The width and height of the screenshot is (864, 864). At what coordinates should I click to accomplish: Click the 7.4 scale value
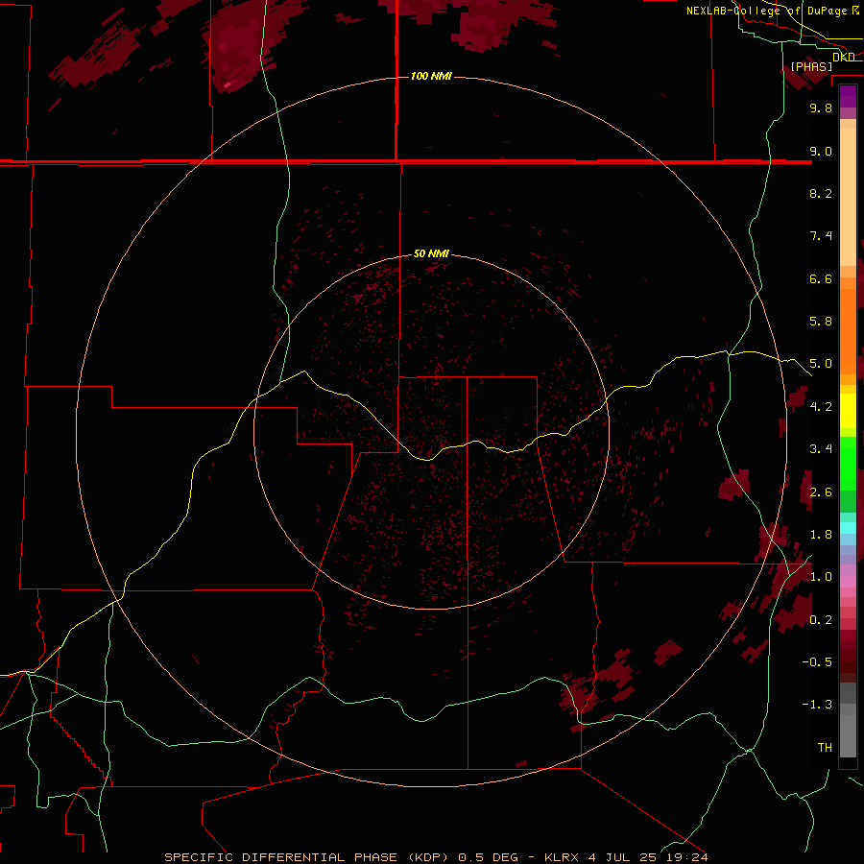pyautogui.click(x=821, y=236)
